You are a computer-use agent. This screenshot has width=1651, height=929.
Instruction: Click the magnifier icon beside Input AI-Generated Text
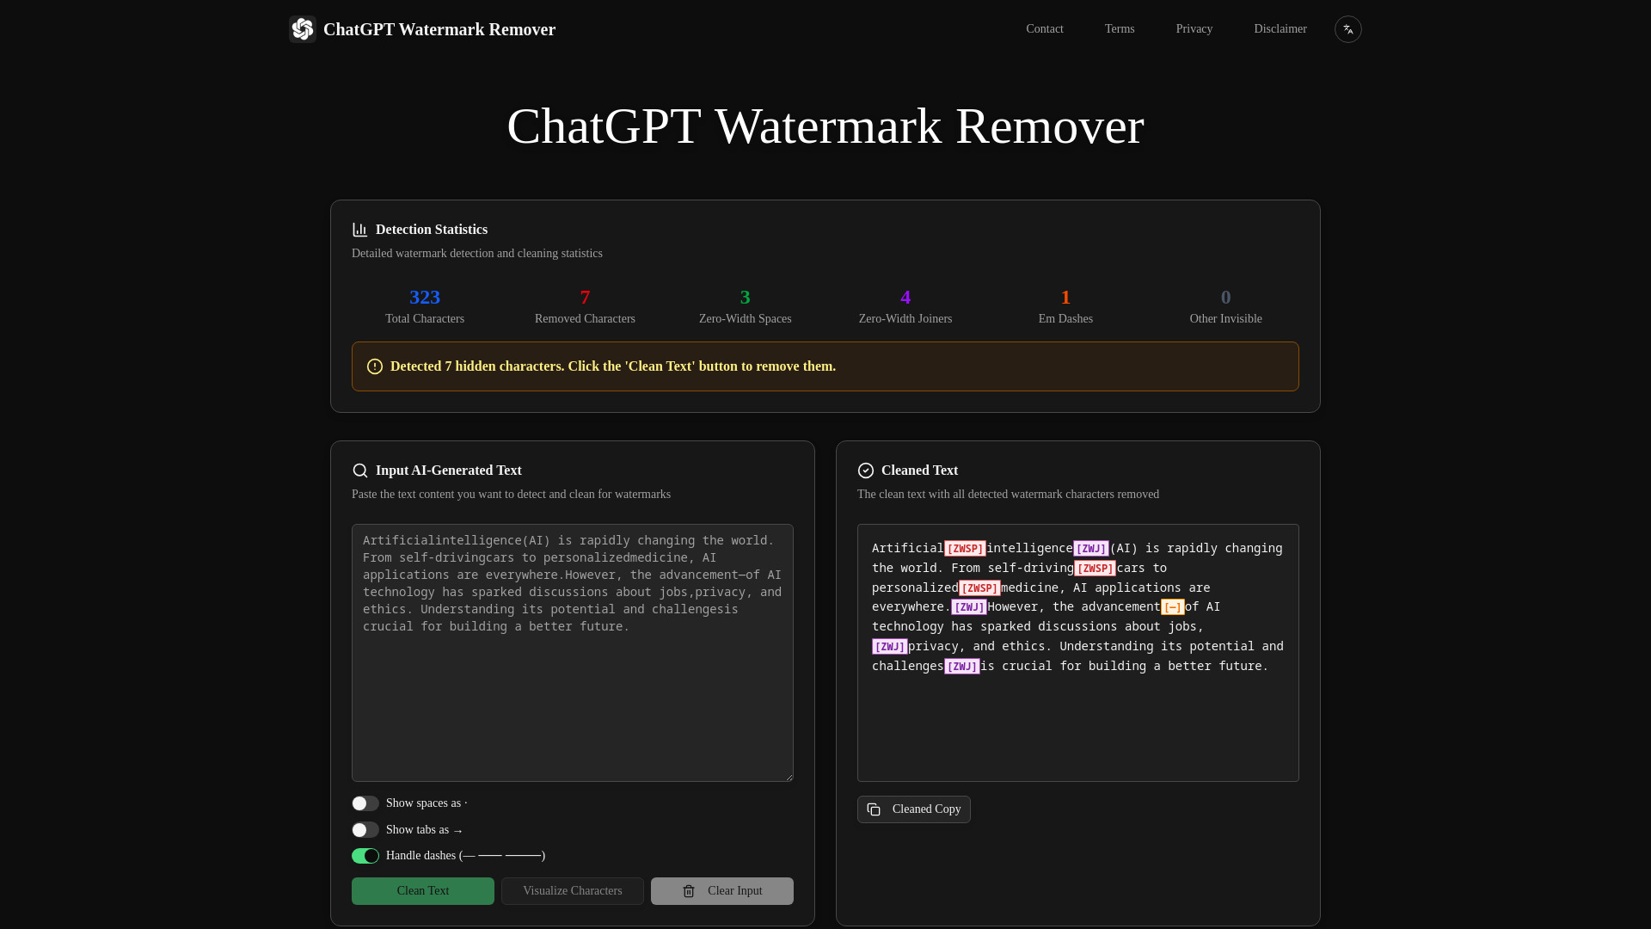[360, 471]
